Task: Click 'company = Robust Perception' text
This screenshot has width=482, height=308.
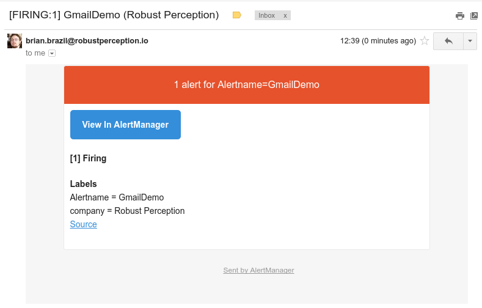Action: (x=127, y=211)
